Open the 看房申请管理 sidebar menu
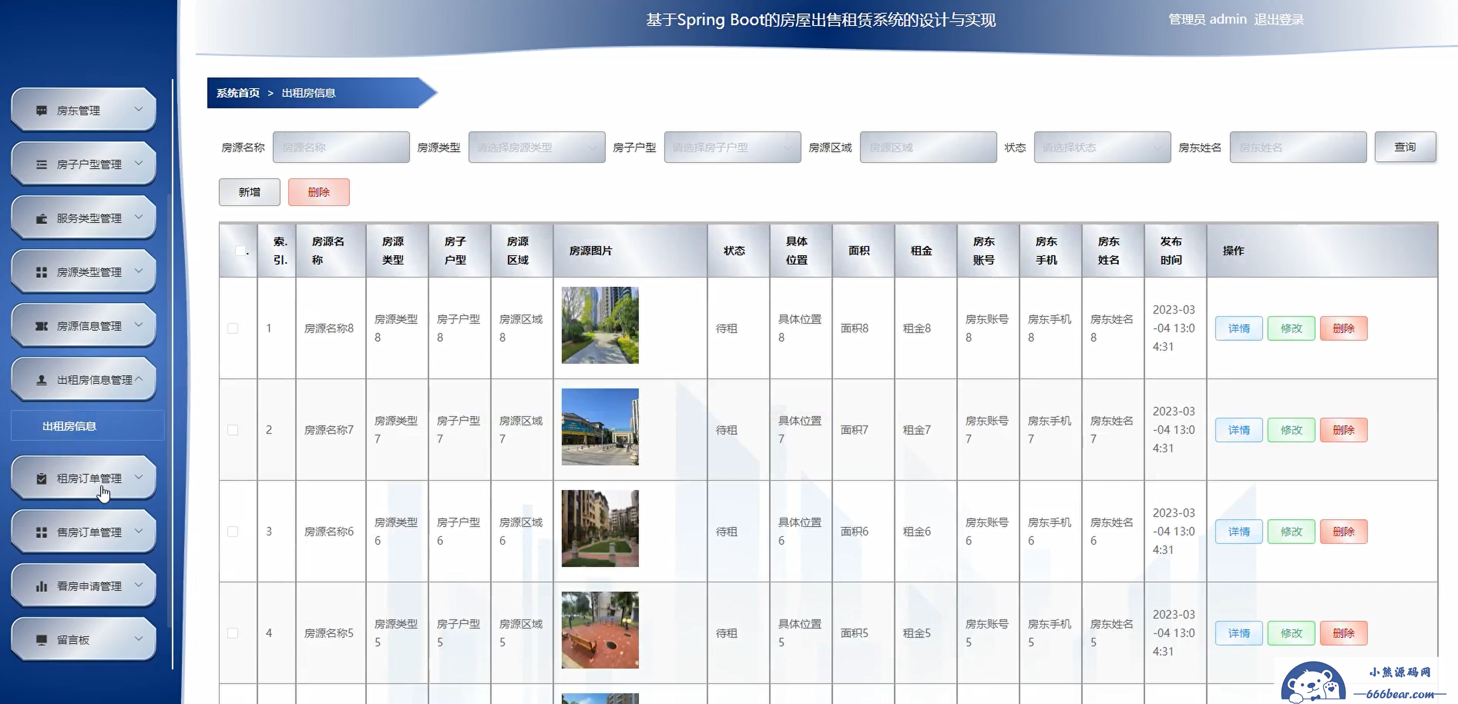The image size is (1458, 704). (x=83, y=586)
